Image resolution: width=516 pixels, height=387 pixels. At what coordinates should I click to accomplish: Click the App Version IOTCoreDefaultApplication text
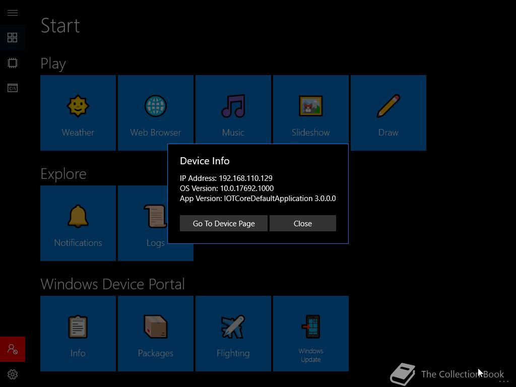257,199
